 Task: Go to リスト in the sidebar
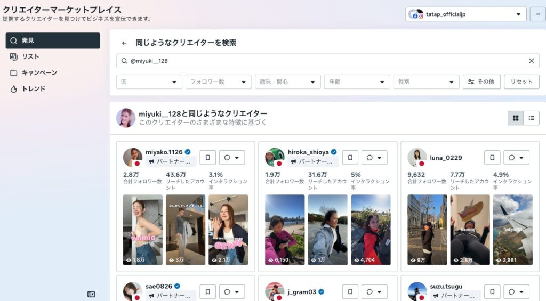click(x=31, y=56)
